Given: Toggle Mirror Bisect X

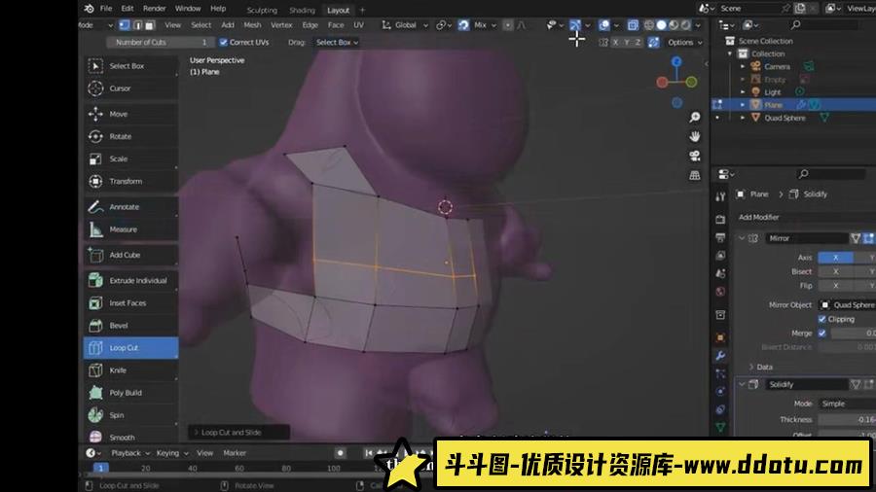Looking at the screenshot, I should pyautogui.click(x=835, y=271).
